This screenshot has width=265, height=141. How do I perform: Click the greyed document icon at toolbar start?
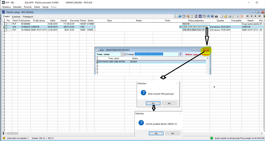(176, 16)
